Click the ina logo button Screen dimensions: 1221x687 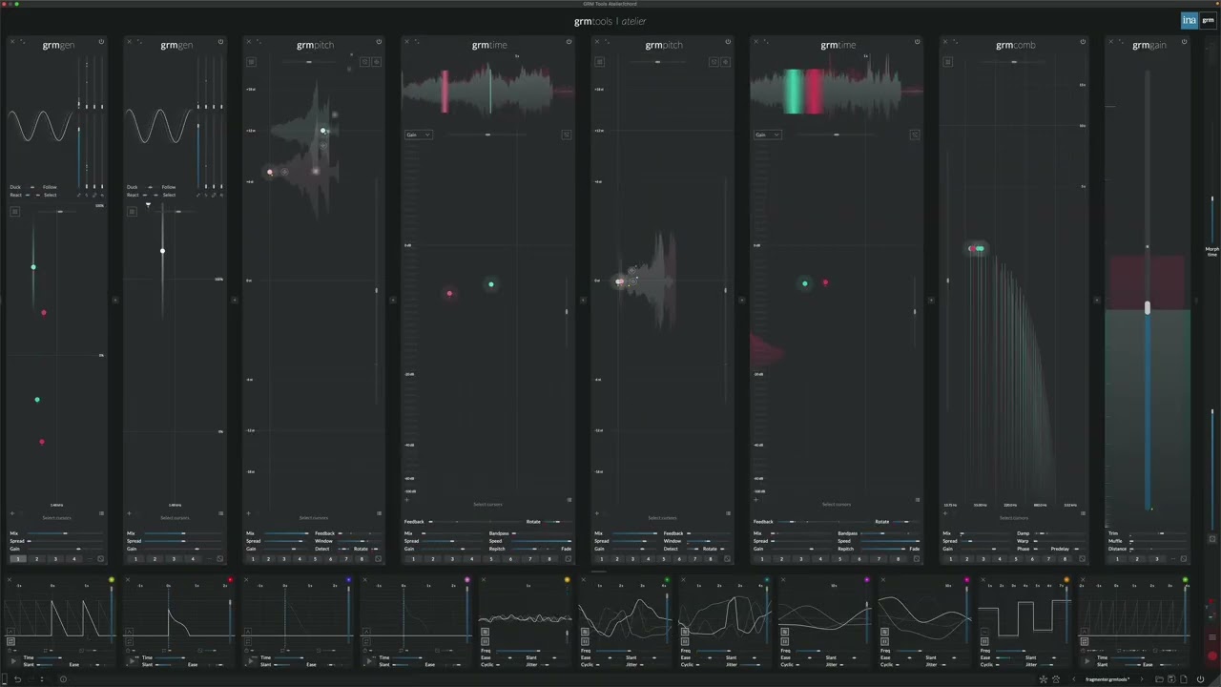(x=1189, y=20)
